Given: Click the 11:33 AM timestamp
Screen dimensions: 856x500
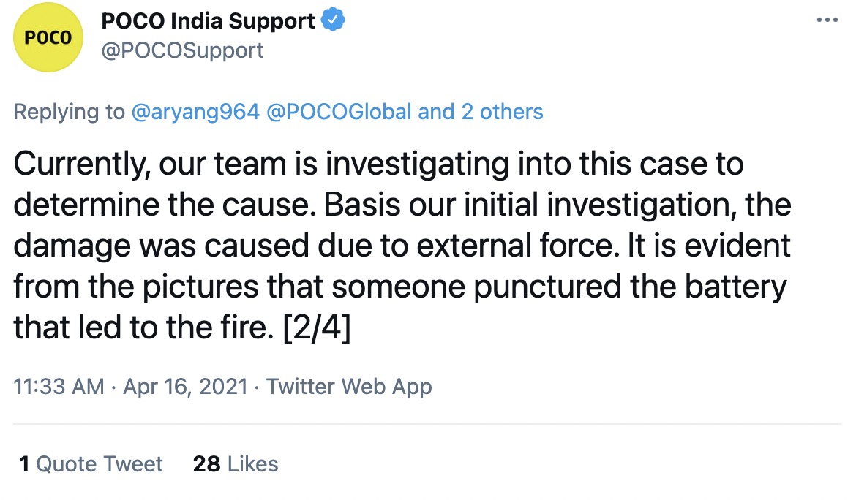Looking at the screenshot, I should pos(59,387).
